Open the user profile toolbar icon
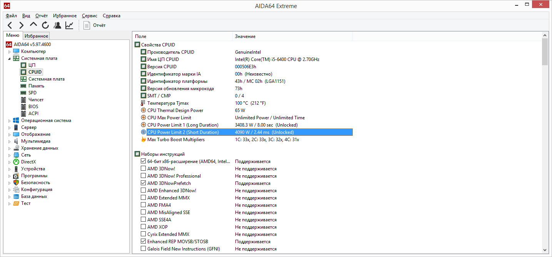 [x=57, y=25]
